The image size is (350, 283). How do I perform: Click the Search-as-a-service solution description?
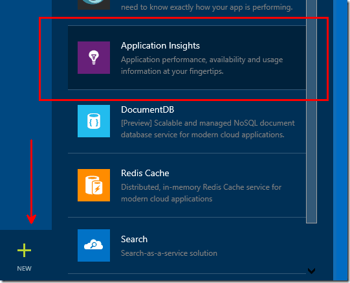pyautogui.click(x=169, y=253)
